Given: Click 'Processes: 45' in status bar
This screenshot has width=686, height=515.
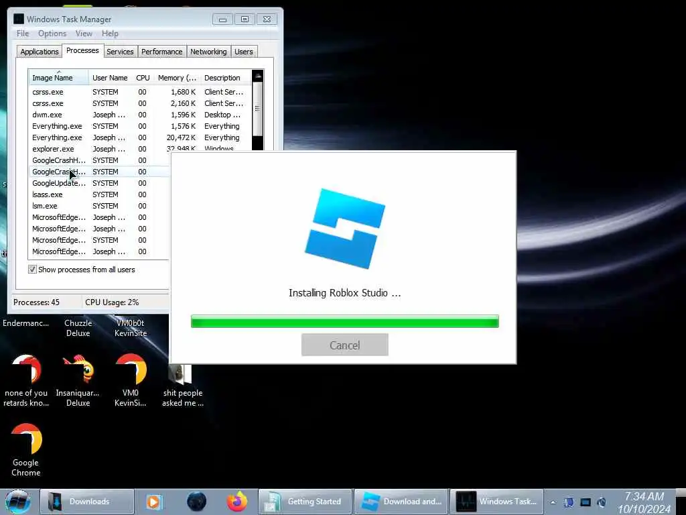Looking at the screenshot, I should point(36,302).
